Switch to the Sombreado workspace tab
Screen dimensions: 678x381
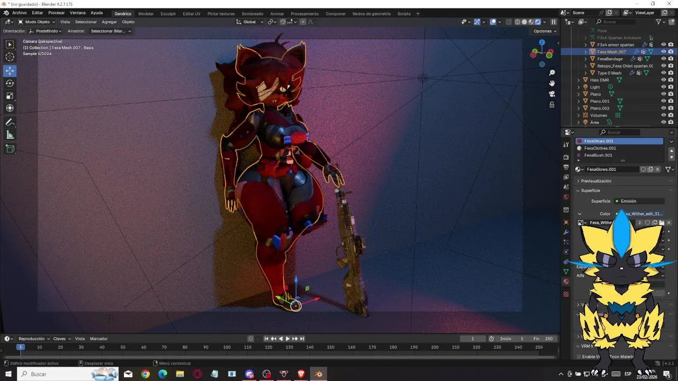click(x=252, y=14)
